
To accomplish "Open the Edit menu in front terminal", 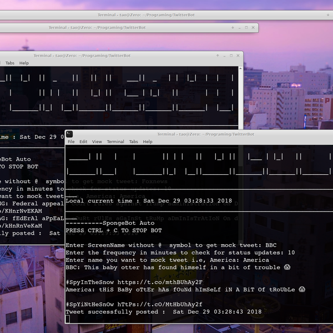I will (83, 142).
